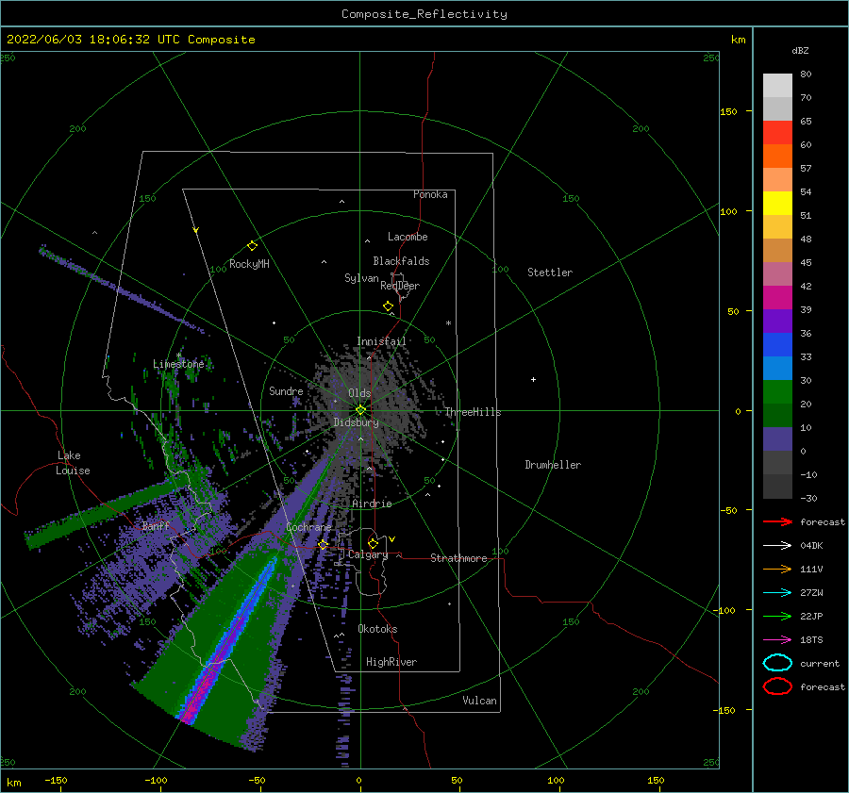Click the yellow radar site marker at center
The image size is (849, 793).
(x=360, y=410)
